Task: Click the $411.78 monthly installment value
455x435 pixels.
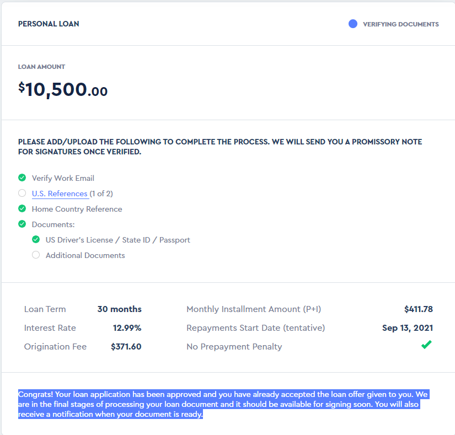Action: (x=419, y=309)
